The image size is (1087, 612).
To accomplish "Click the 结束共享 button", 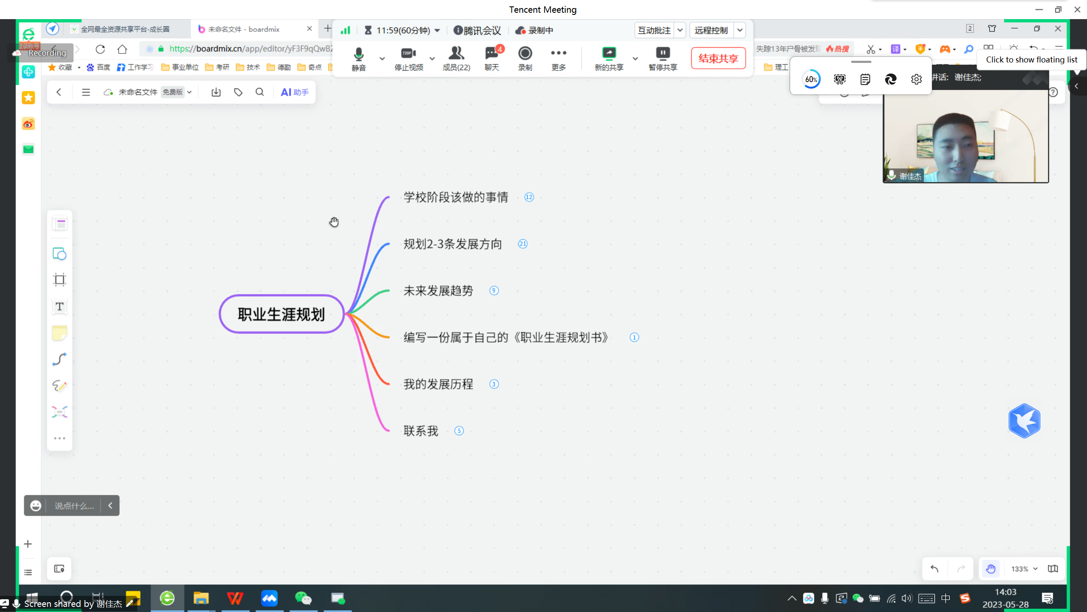I will 718,58.
